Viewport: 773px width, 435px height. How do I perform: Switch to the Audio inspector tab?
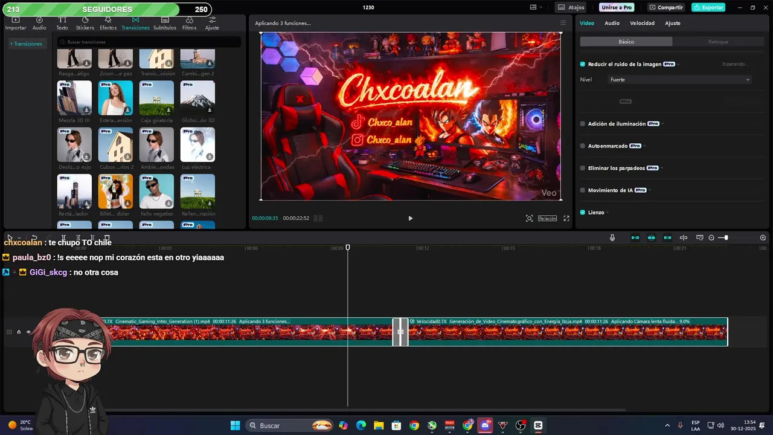tap(612, 23)
